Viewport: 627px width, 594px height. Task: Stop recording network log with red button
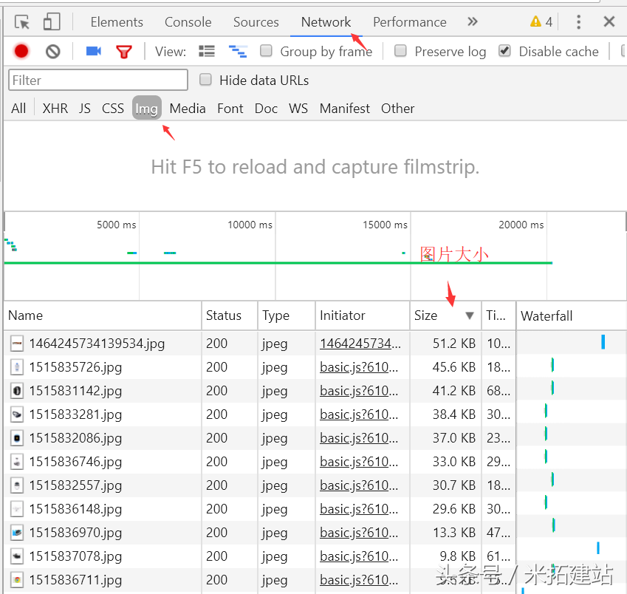tap(21, 51)
